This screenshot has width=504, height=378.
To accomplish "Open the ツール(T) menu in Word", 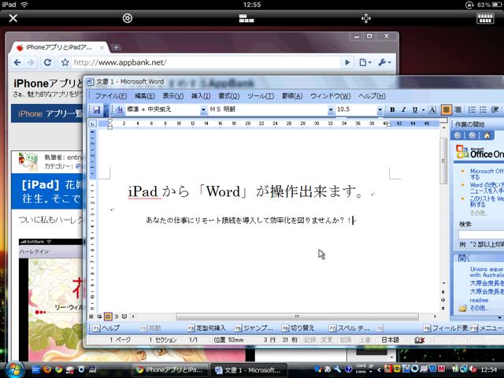I will pyautogui.click(x=261, y=96).
